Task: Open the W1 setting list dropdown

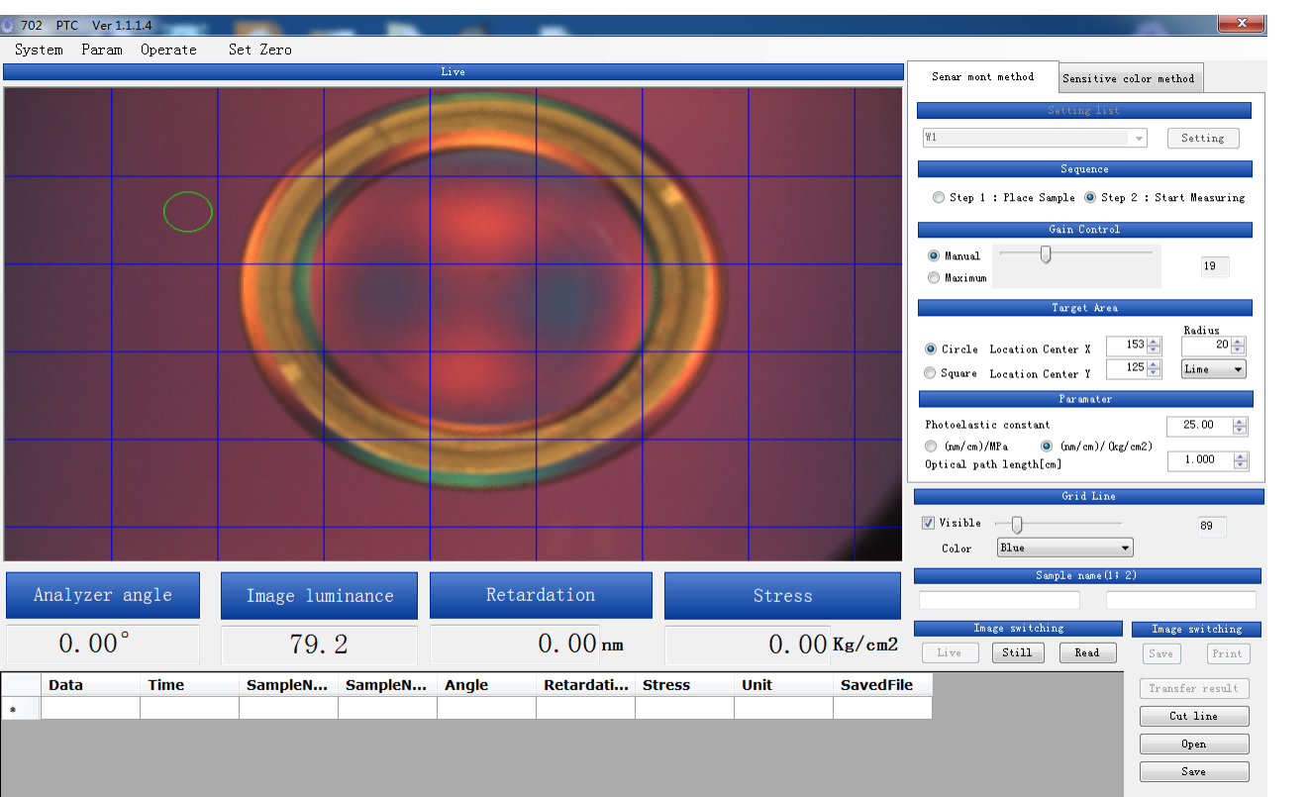Action: [x=1140, y=139]
